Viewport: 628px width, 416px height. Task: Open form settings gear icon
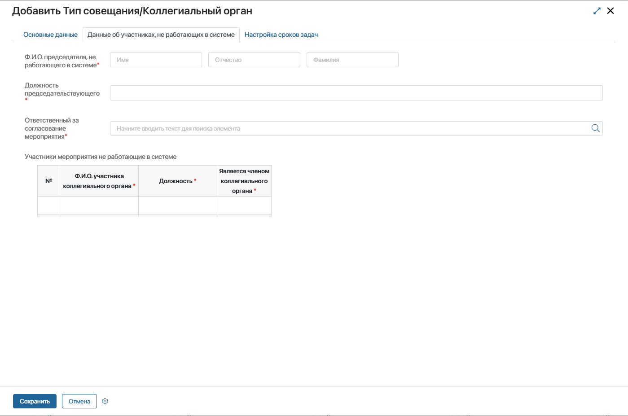(x=105, y=401)
